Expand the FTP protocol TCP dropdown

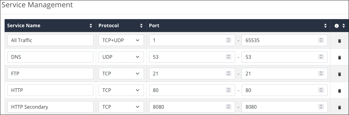click(x=121, y=74)
